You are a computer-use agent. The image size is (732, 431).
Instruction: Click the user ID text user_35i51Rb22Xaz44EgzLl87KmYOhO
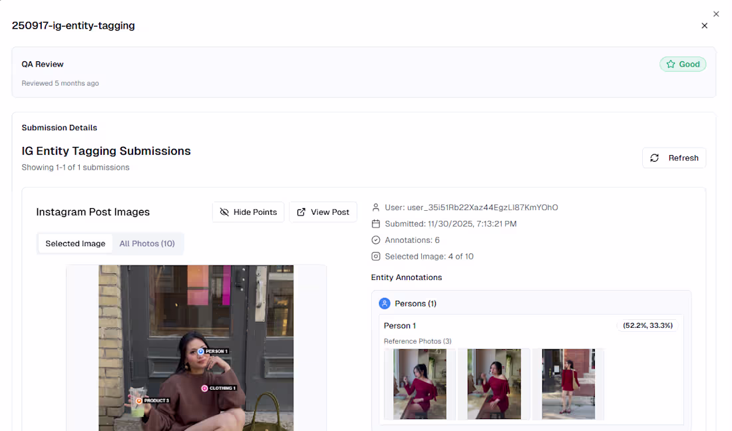point(482,208)
